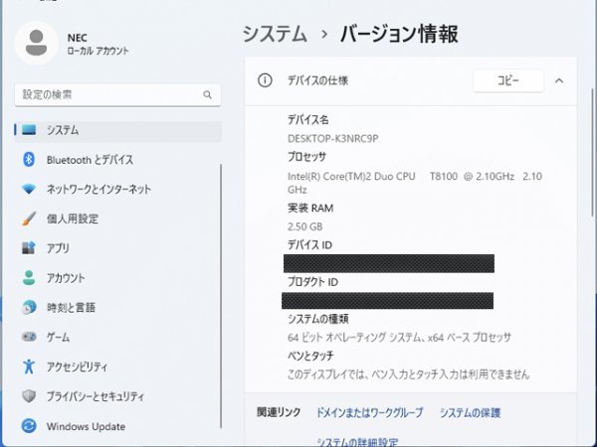Click the privacy shield icon
The width and height of the screenshot is (597, 447).
click(x=29, y=396)
